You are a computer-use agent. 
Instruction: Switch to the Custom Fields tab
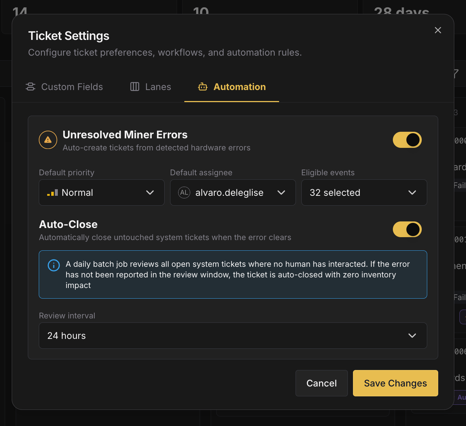click(x=64, y=87)
